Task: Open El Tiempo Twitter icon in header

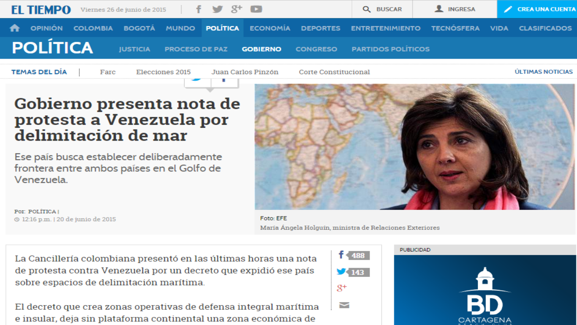Action: click(x=218, y=9)
